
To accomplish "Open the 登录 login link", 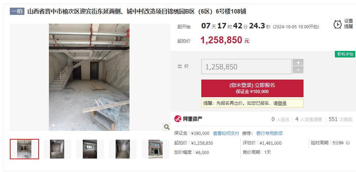I will click(282, 103).
